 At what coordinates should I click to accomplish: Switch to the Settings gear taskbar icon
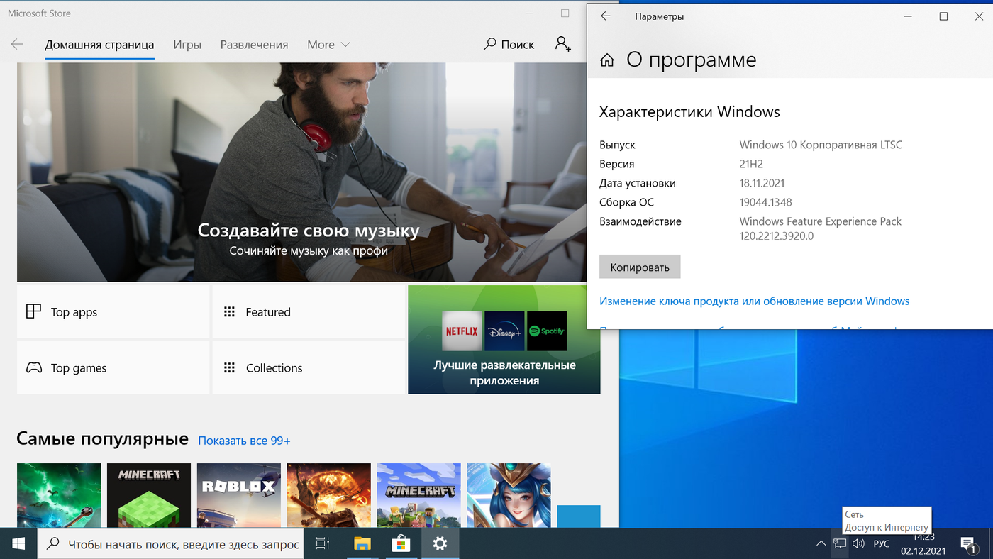tap(440, 543)
